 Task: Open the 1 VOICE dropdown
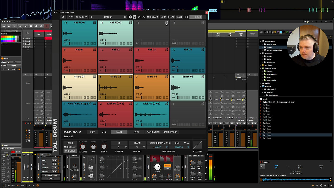[x=158, y=147]
